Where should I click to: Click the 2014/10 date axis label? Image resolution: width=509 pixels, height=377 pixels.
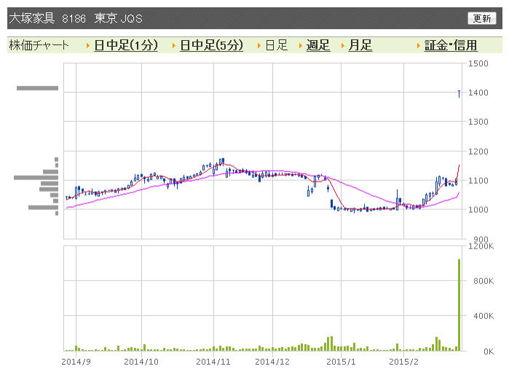point(141,362)
